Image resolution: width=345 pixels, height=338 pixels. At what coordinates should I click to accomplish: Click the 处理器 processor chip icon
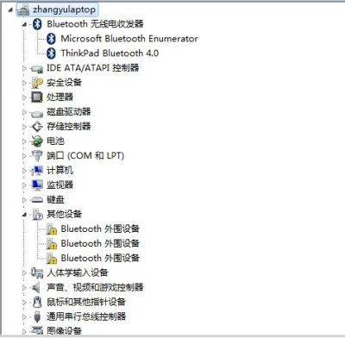tap(37, 97)
